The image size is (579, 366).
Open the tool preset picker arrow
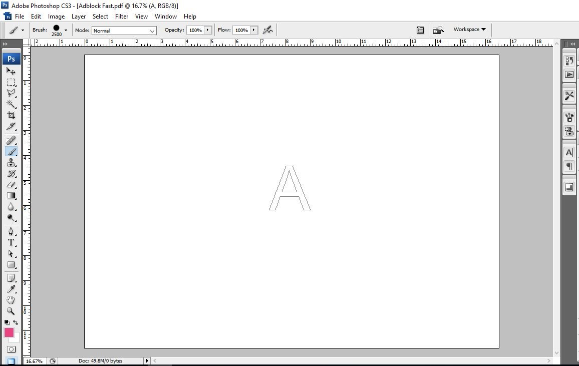(23, 30)
